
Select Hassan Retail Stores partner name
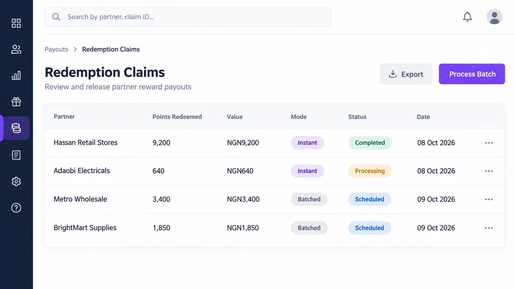[86, 143]
